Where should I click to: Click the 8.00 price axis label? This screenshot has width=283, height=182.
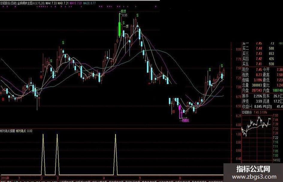[x=239, y=49]
